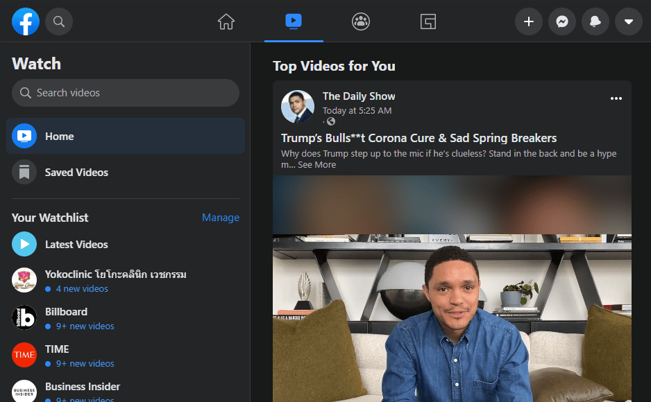The height and width of the screenshot is (402, 651).
Task: Click the Business Insider logo icon
Action: coord(24,391)
